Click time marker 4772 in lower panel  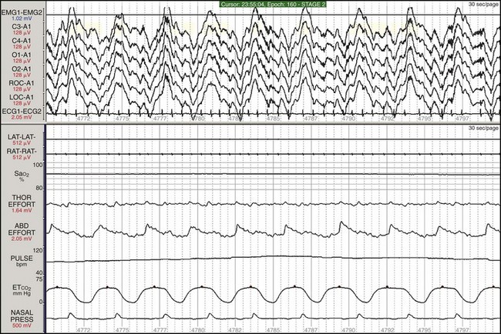pyautogui.click(x=84, y=329)
